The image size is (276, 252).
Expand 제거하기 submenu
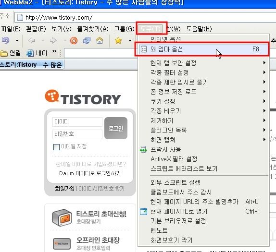(x=203, y=120)
